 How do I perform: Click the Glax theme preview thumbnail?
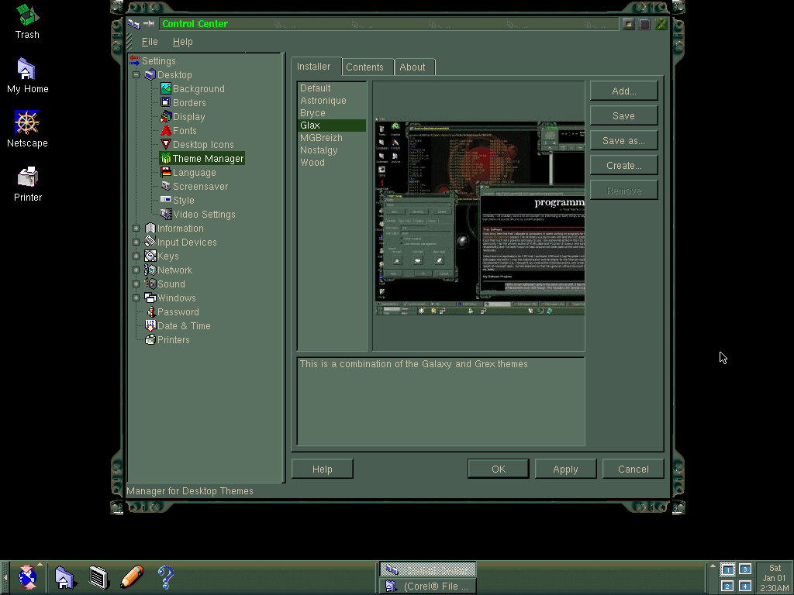click(480, 218)
